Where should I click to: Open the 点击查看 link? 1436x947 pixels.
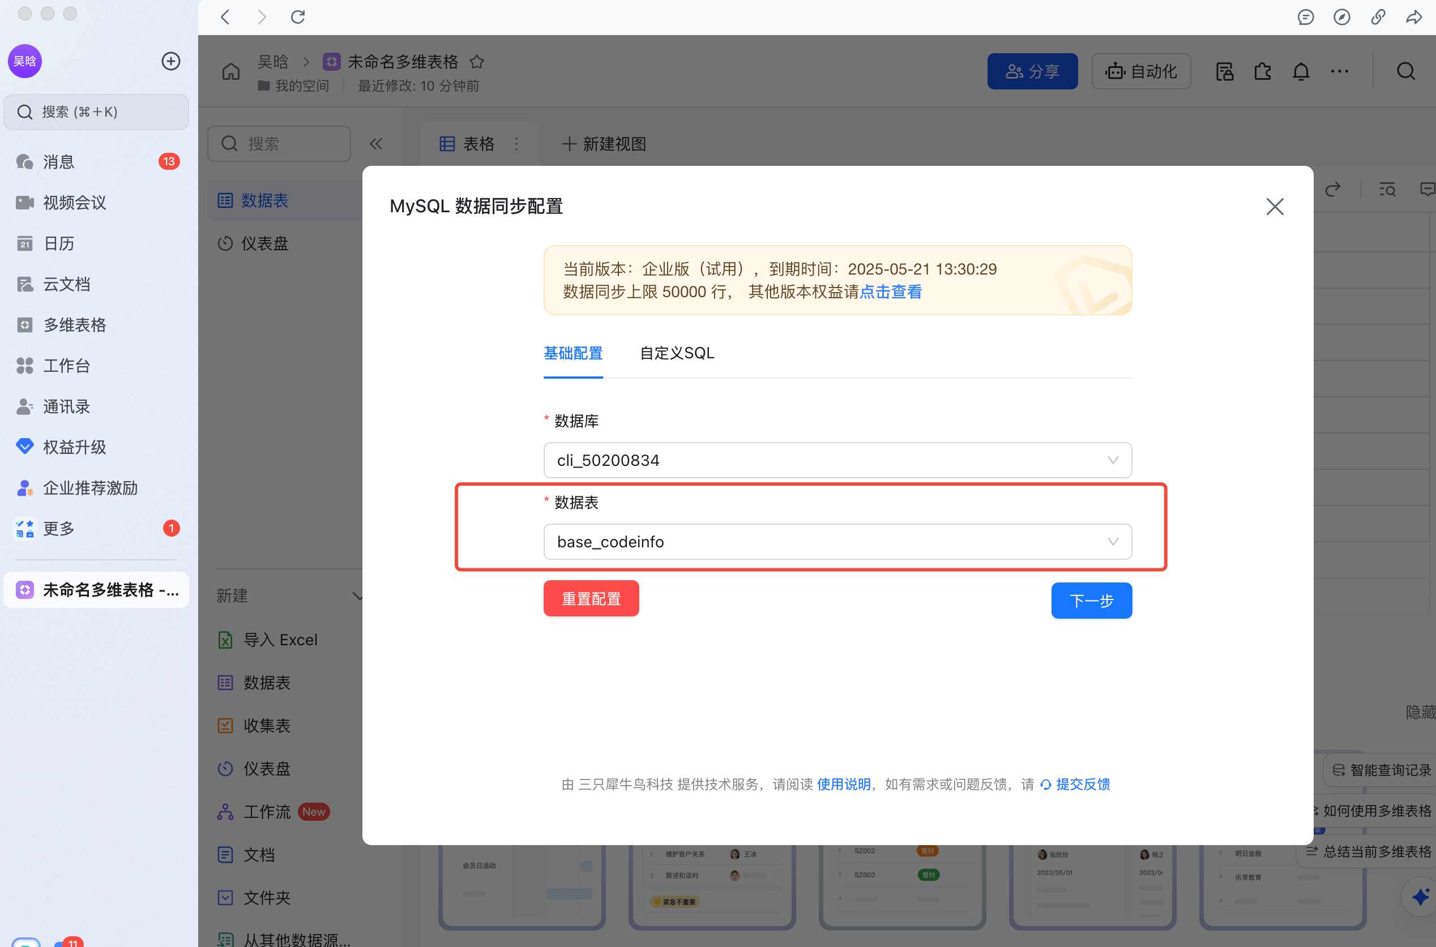pyautogui.click(x=891, y=292)
